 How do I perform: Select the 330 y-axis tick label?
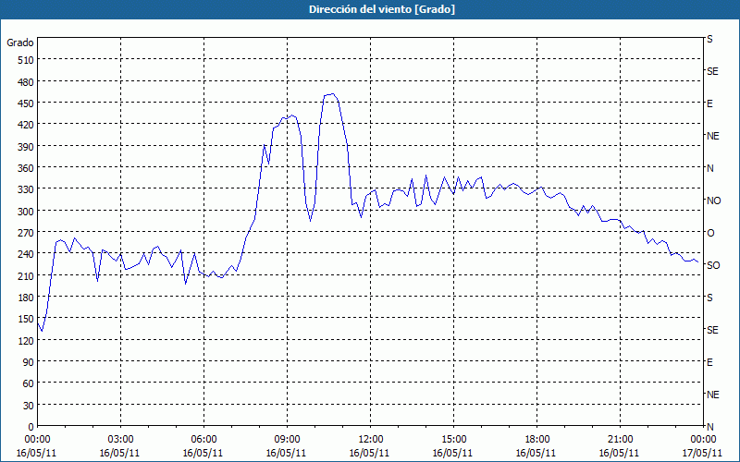click(x=26, y=189)
